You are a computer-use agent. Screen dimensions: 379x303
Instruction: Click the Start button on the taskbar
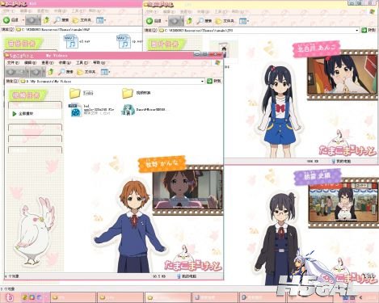point(10,297)
